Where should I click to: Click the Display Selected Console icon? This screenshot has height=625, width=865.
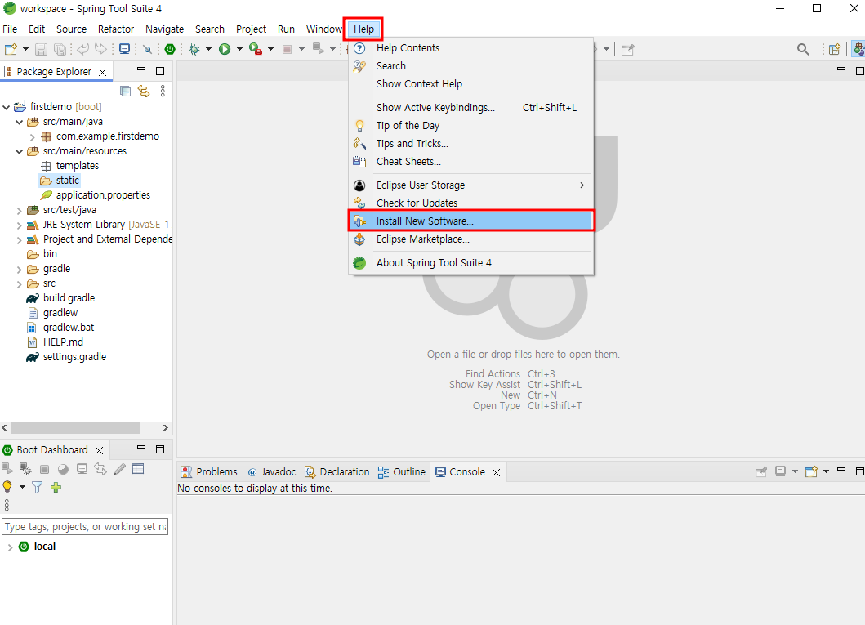coord(780,471)
